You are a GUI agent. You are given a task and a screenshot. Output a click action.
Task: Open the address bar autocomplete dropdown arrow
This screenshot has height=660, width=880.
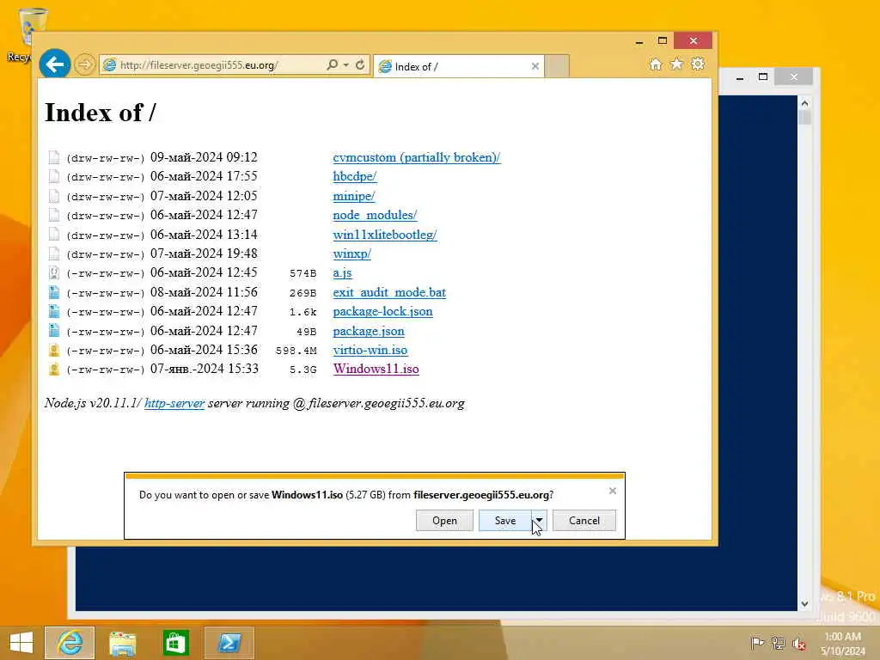pyautogui.click(x=346, y=65)
